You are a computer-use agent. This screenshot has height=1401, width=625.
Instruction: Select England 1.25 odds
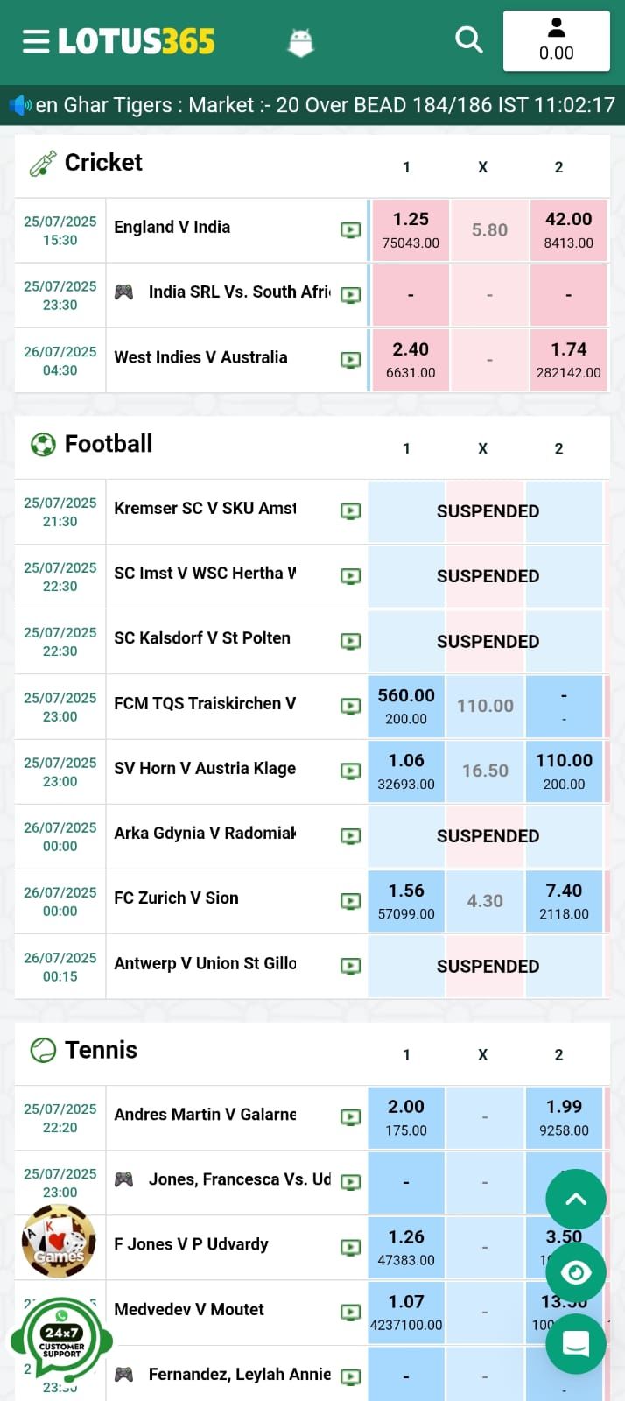click(411, 229)
